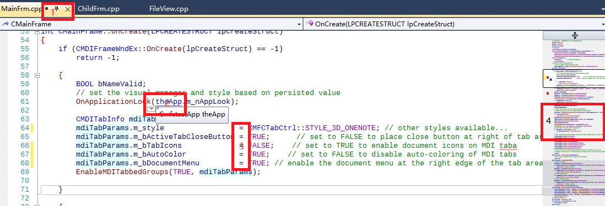The width and height of the screenshot is (605, 206).
Task: Place the cursor in the highlighted line 71
Action: 291,190
